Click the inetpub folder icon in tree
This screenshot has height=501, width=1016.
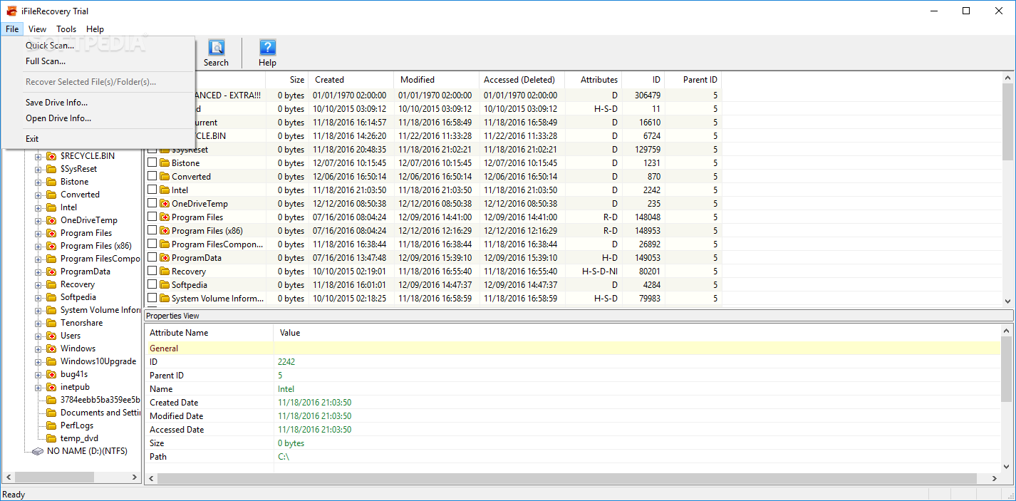(x=51, y=387)
